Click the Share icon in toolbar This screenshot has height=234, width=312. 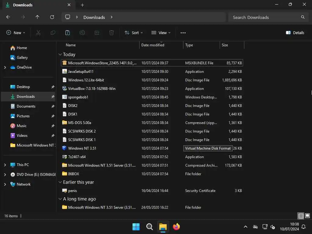(97, 33)
